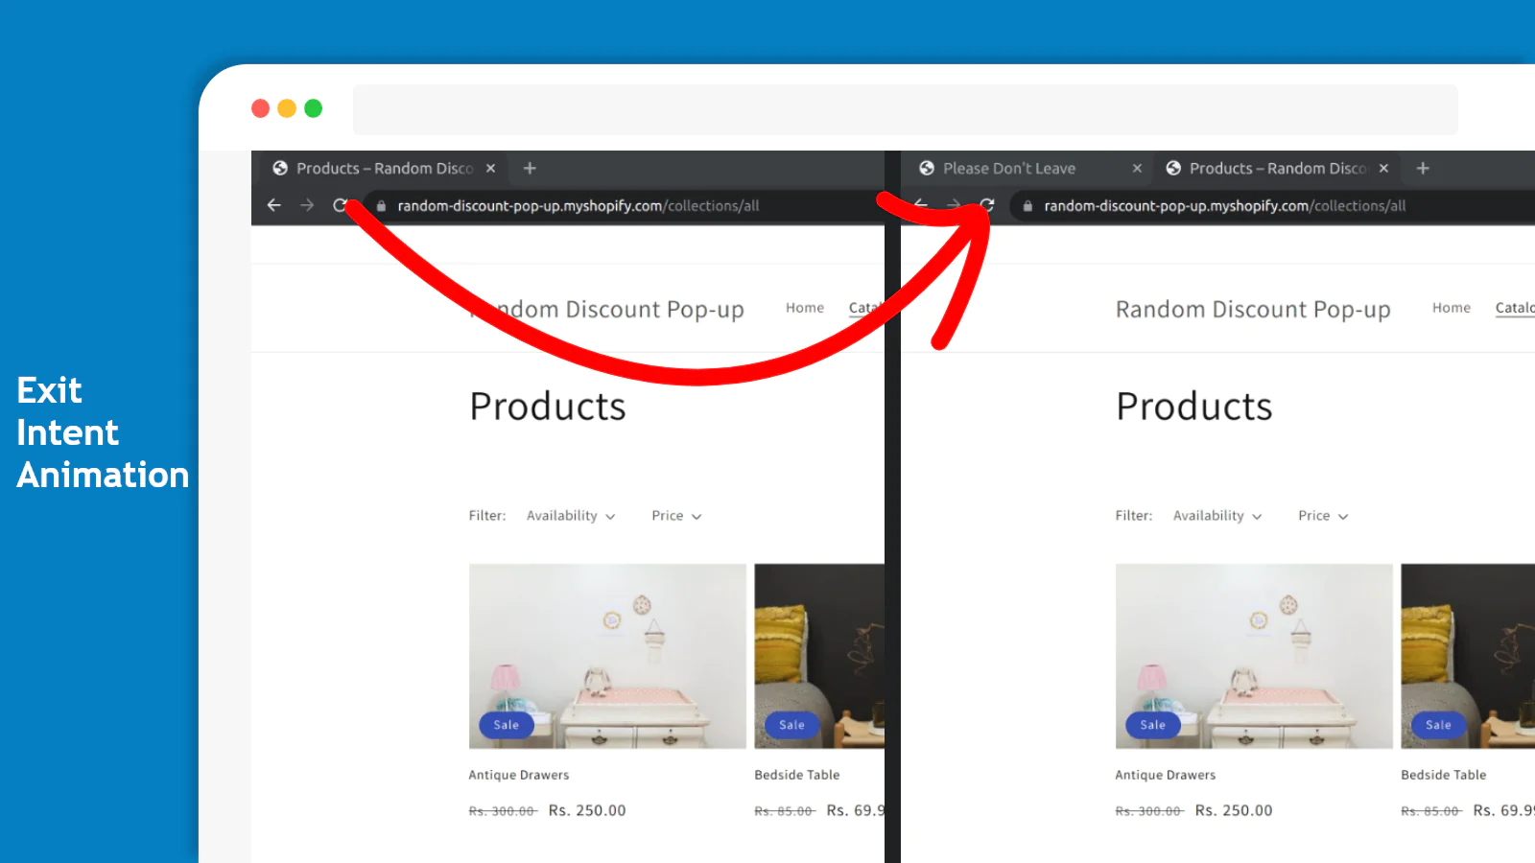Open Price filter dropdown in right page
Screen dimensions: 1535x863
1323,516
